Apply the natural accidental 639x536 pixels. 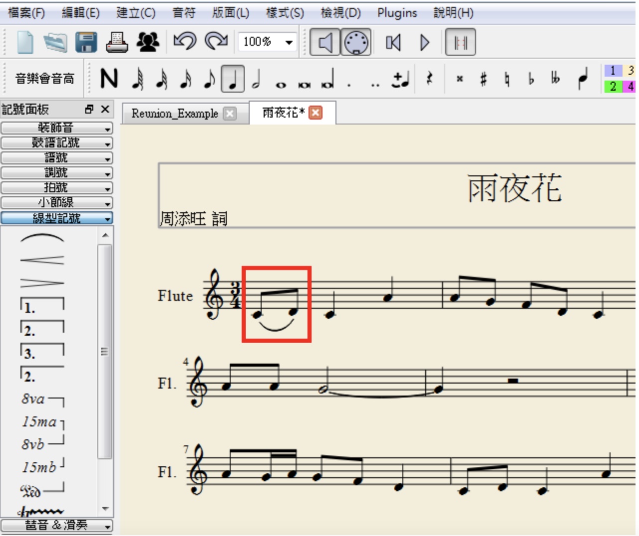[507, 79]
